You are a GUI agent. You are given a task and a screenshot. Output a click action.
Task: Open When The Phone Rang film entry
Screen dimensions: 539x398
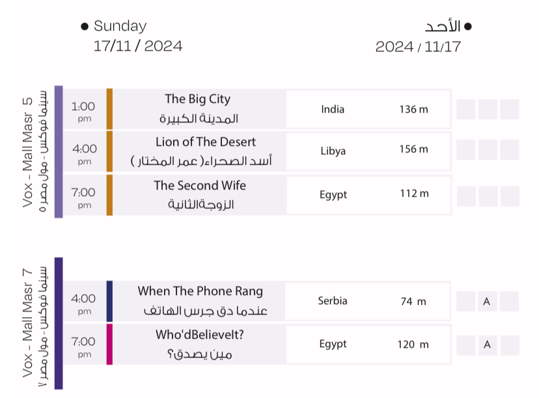200,301
